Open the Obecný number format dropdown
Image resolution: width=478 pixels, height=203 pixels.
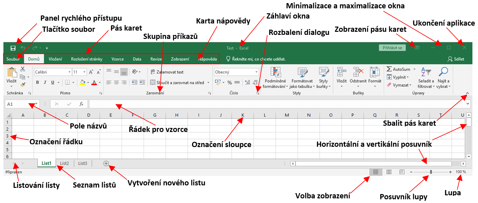pyautogui.click(x=256, y=72)
